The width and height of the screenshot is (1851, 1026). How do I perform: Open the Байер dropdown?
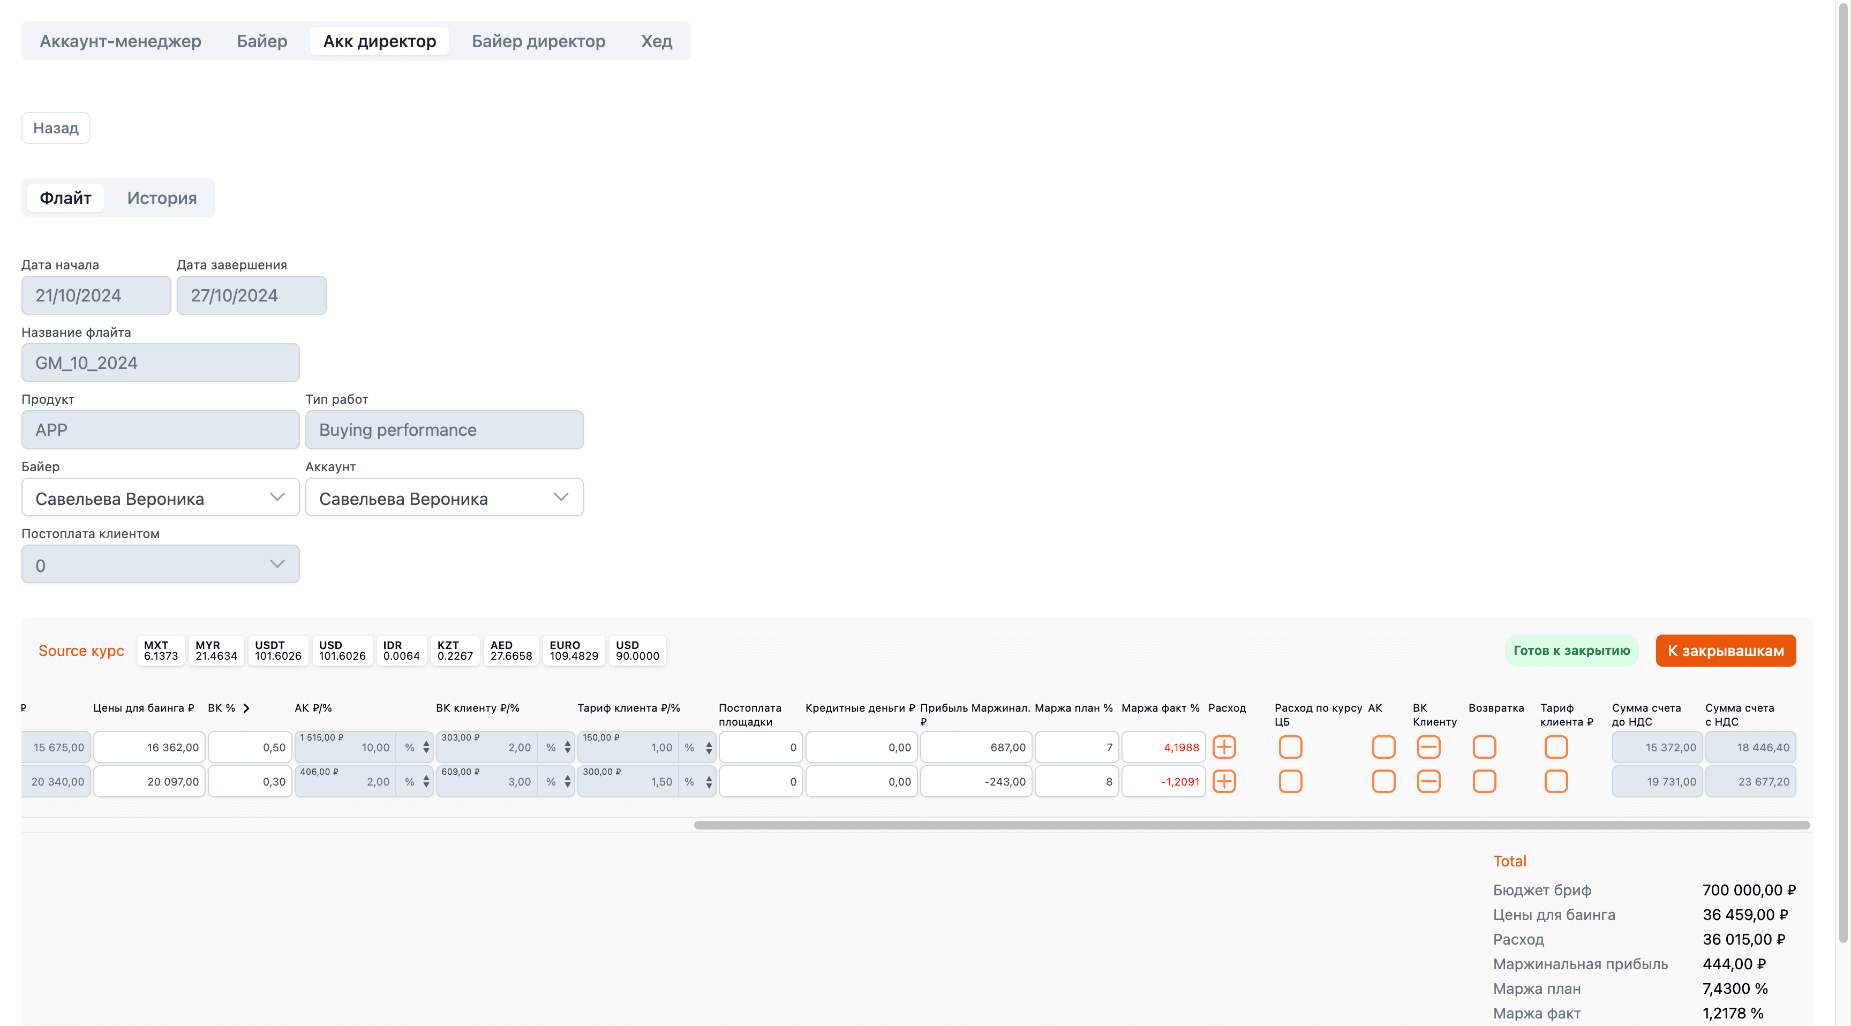160,497
